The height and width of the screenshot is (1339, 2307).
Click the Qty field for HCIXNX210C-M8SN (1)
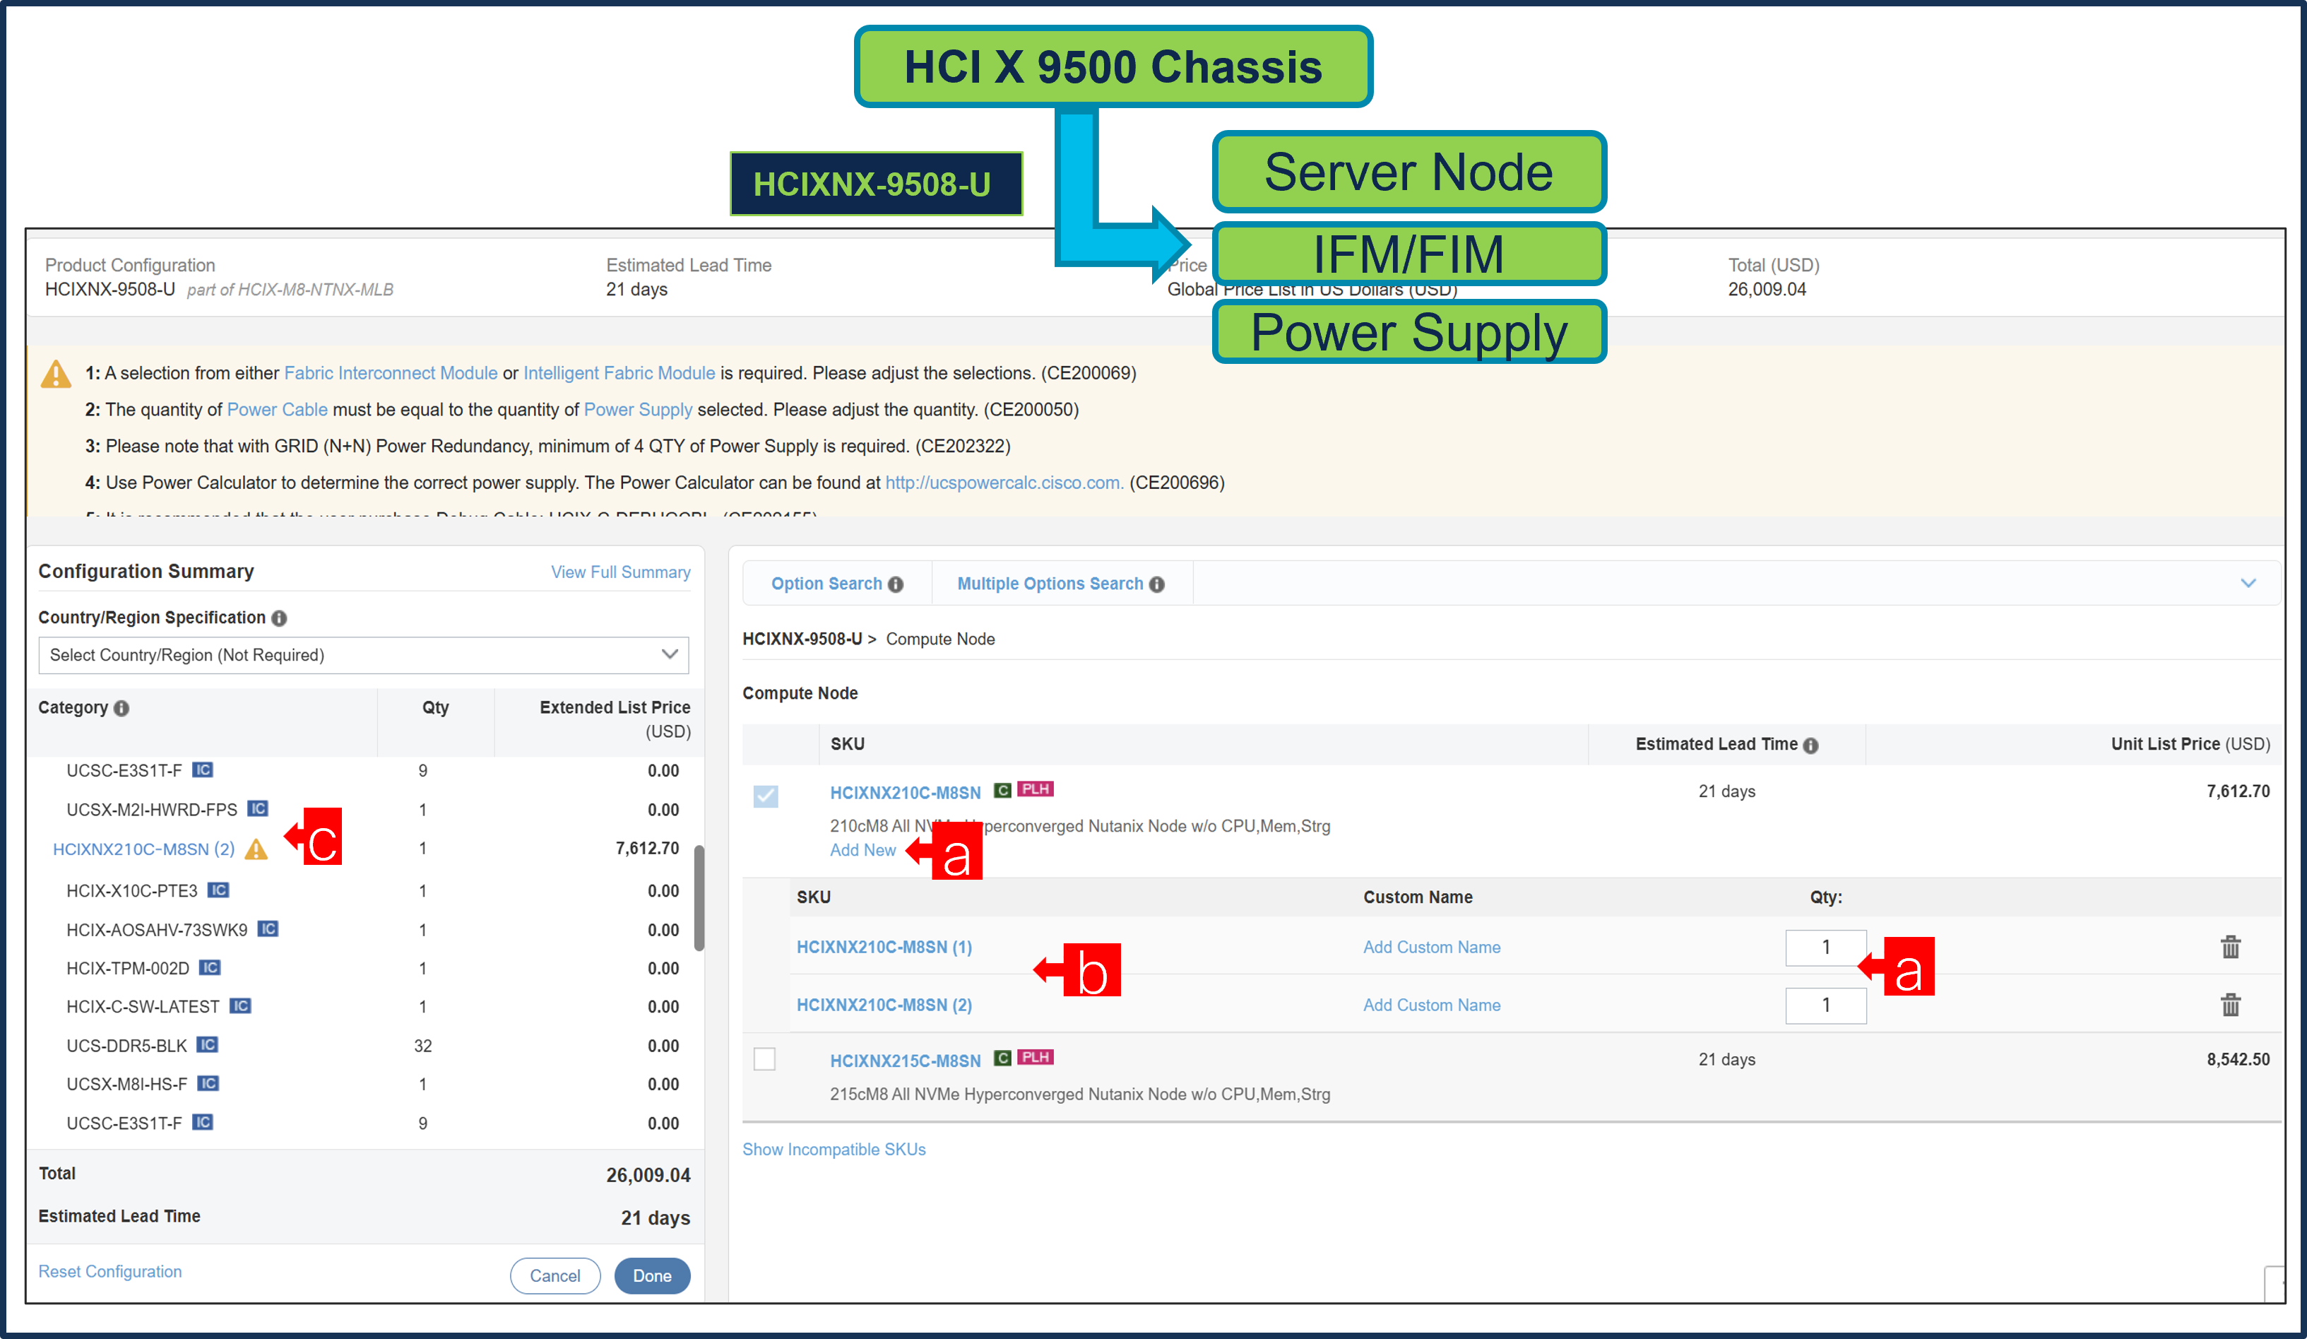click(1825, 947)
